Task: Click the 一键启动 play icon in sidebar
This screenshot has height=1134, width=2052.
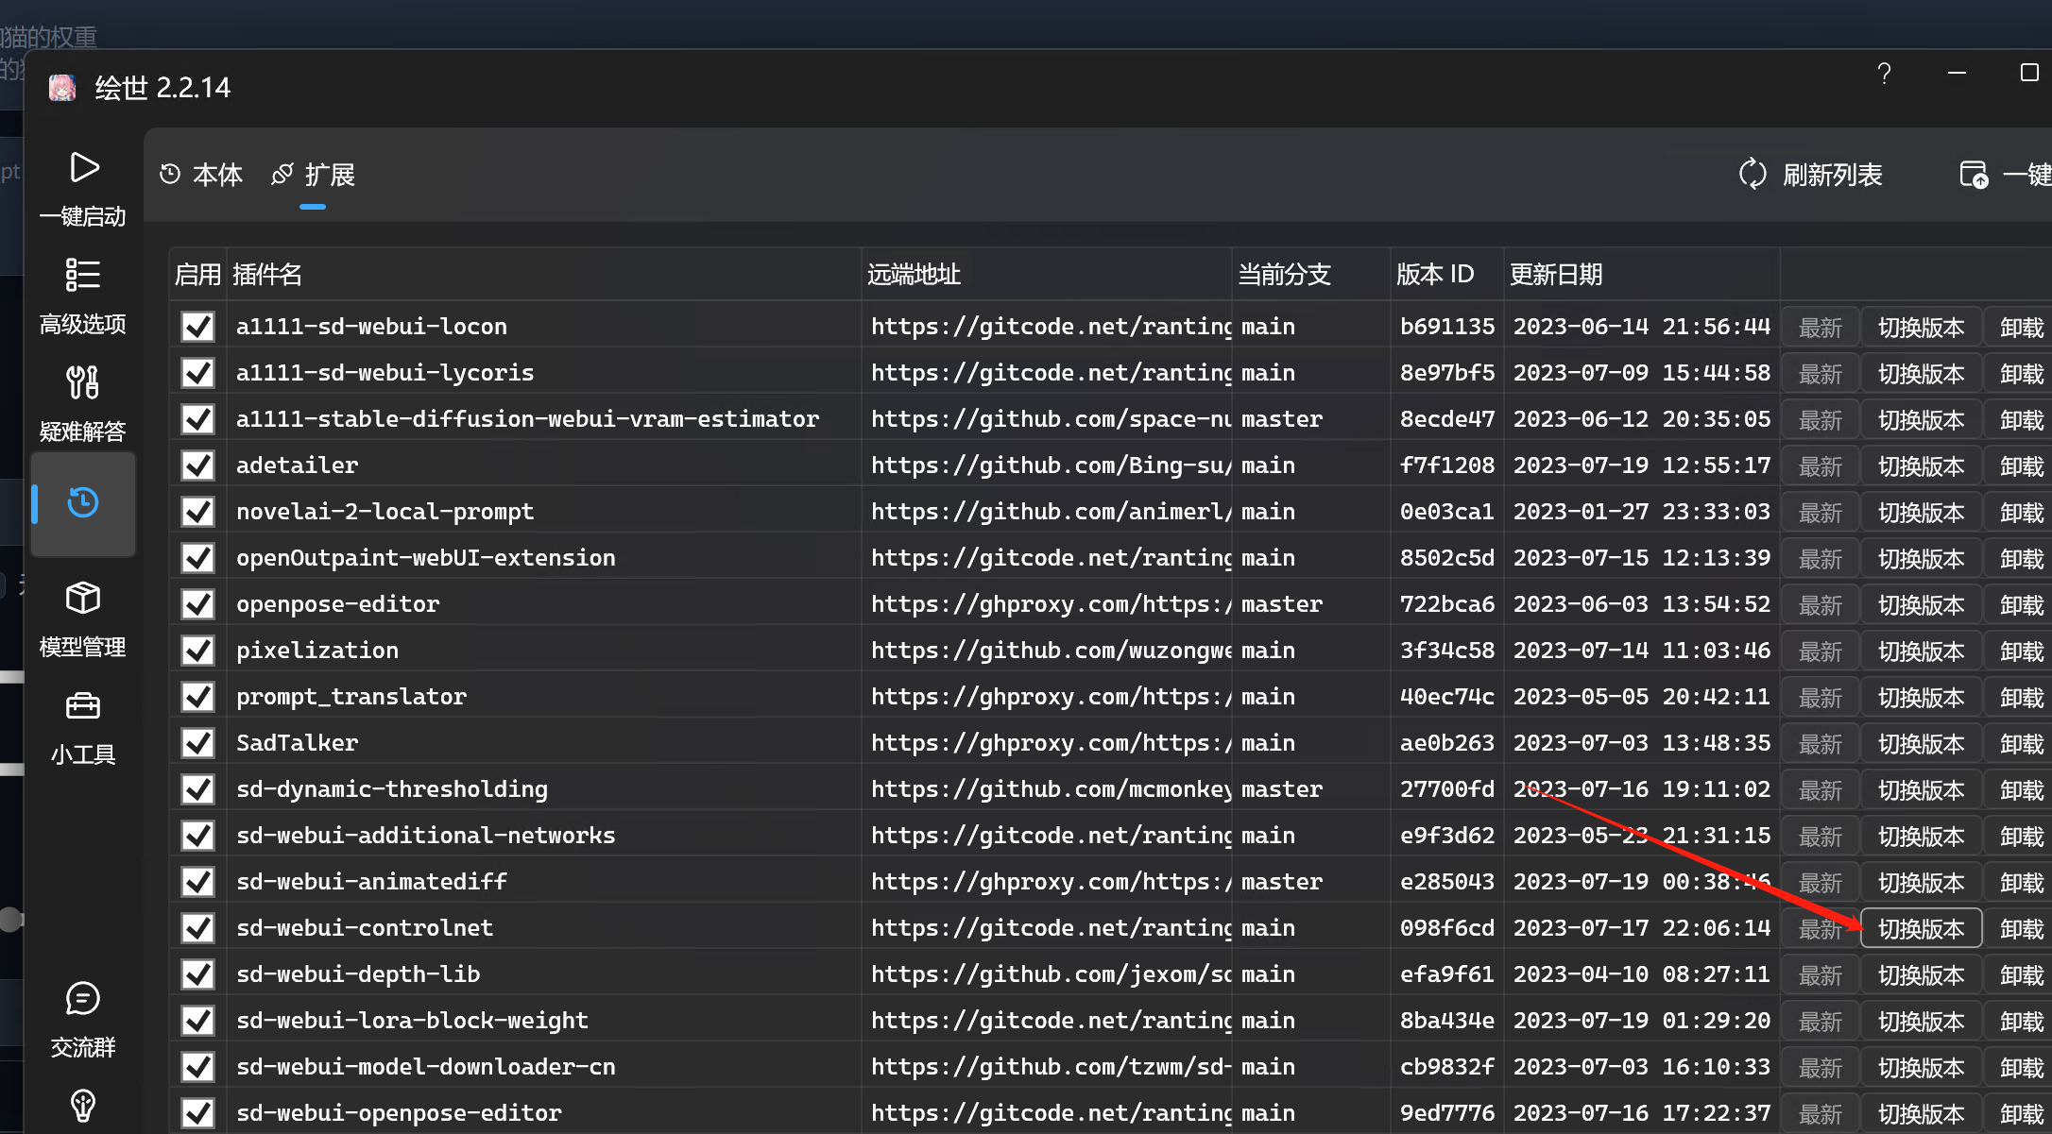Action: [x=83, y=168]
